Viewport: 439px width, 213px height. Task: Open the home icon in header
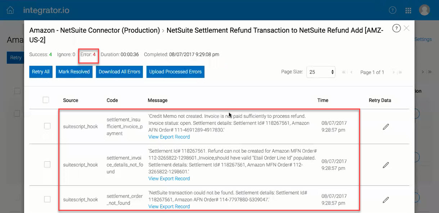(10, 10)
